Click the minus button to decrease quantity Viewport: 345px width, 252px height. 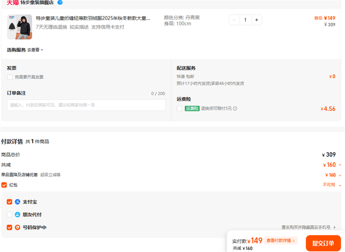tap(234, 20)
